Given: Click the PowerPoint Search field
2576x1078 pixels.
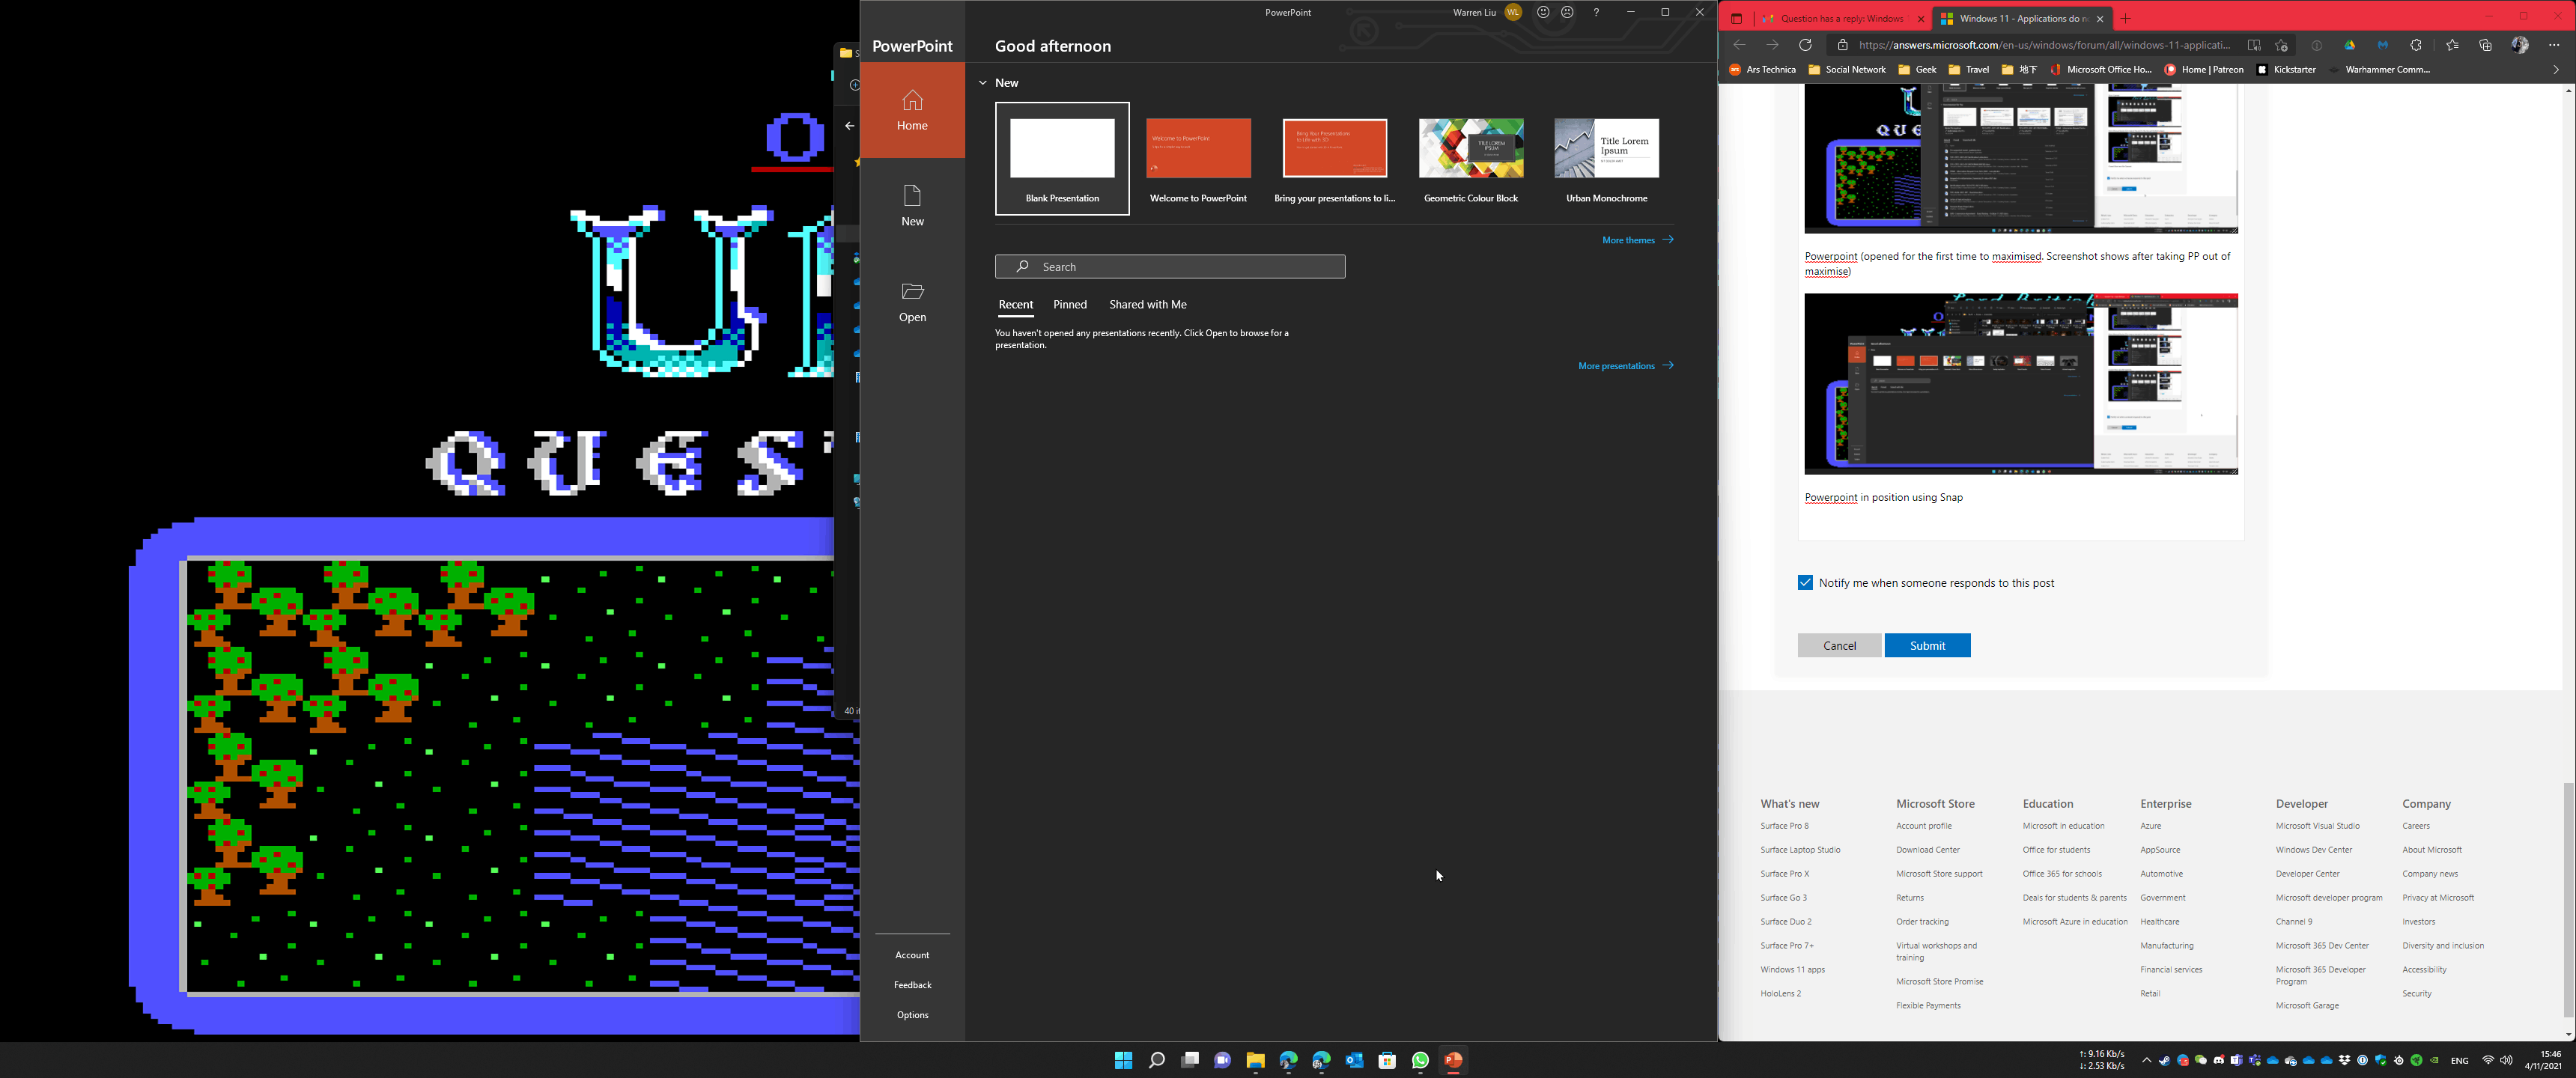Looking at the screenshot, I should tap(1170, 267).
